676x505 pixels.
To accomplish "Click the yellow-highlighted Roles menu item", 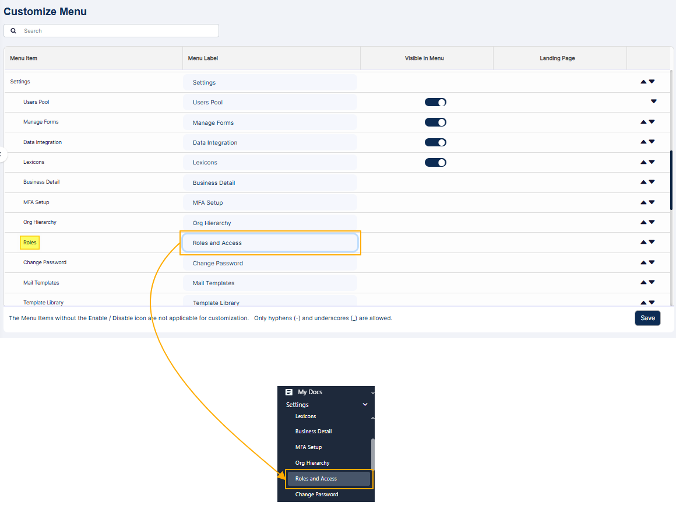I will click(29, 242).
